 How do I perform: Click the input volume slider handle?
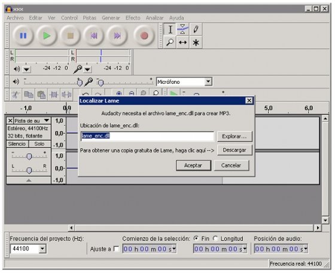[100, 83]
